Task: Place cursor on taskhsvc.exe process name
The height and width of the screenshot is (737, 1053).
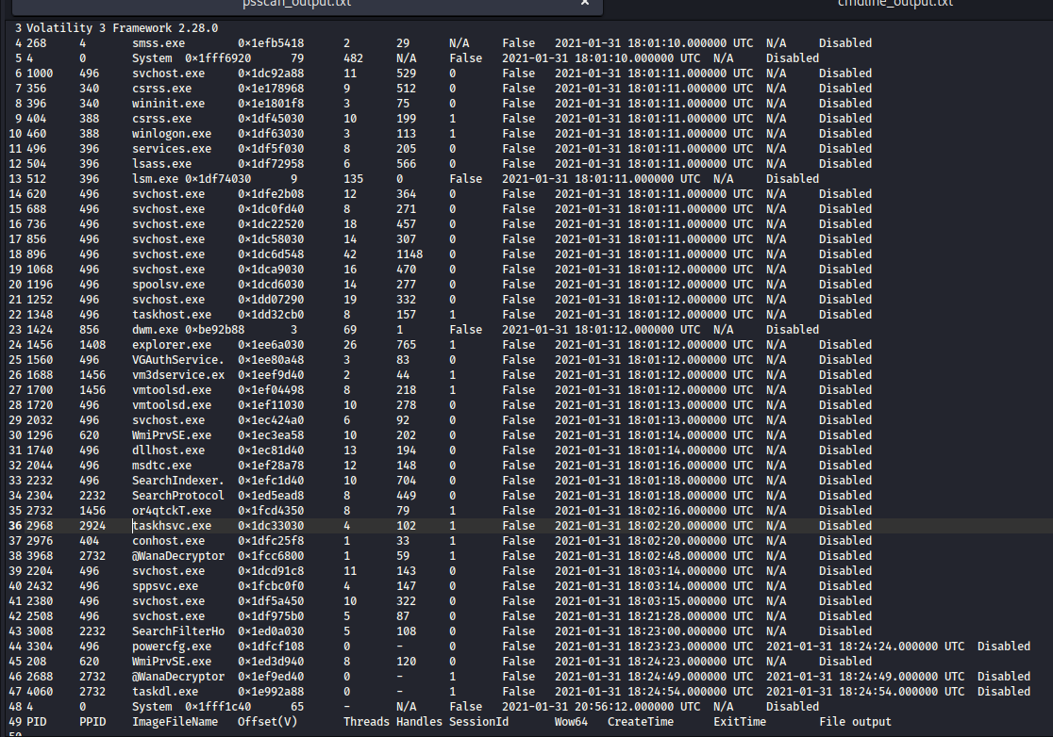Action: 172,525
